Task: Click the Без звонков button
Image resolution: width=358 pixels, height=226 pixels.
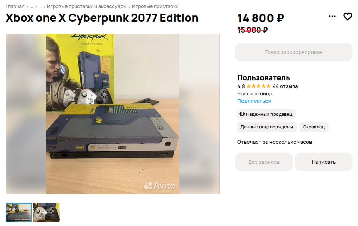Action: (x=264, y=162)
